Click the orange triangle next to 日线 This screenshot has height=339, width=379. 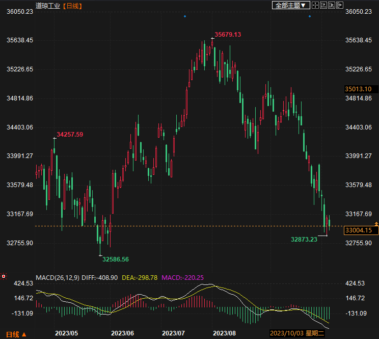[x=23, y=334]
